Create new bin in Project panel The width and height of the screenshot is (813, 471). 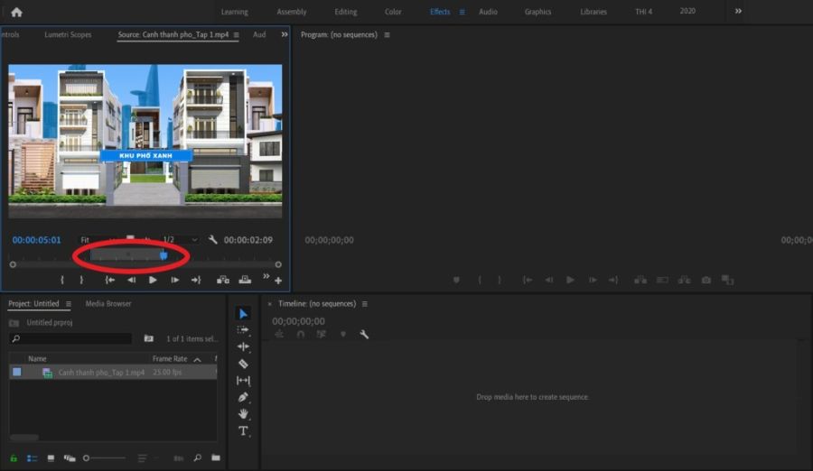pos(216,458)
